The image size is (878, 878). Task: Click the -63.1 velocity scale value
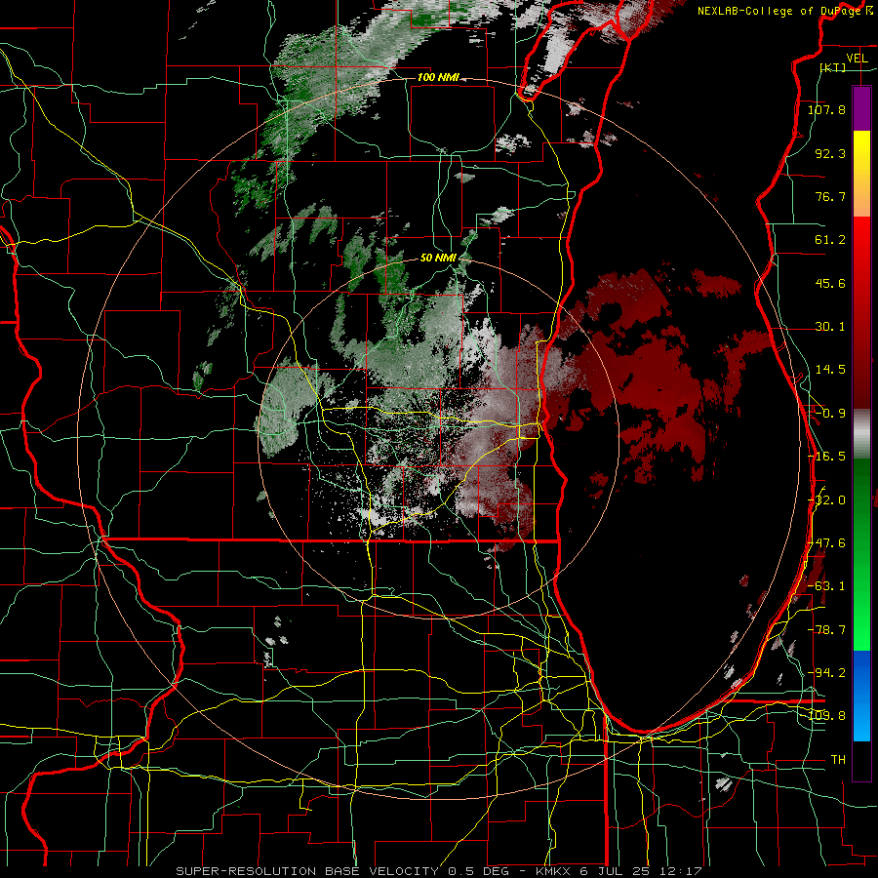coord(826,586)
